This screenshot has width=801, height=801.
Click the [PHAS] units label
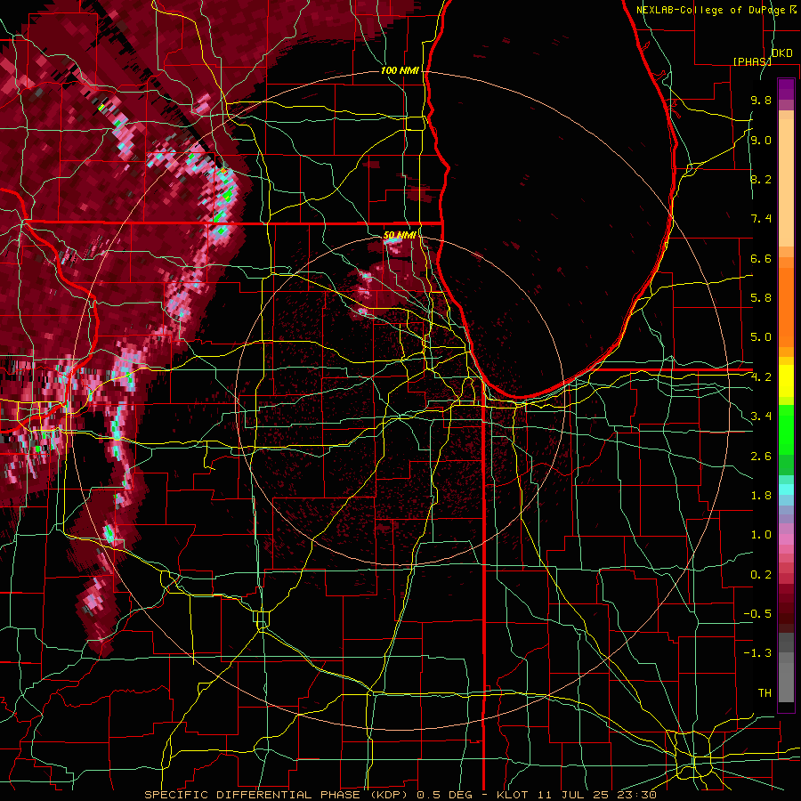(752, 61)
